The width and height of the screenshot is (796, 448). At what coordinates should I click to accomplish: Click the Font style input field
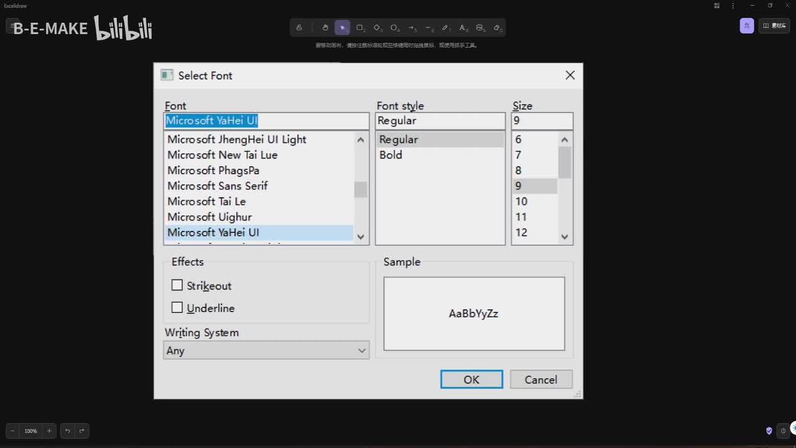tap(440, 121)
